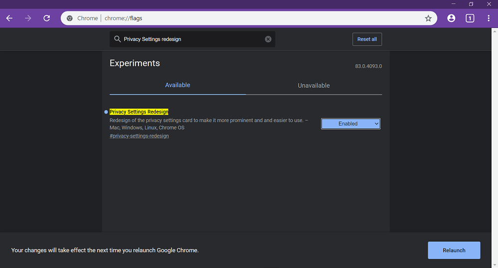This screenshot has height=268, width=498.
Task: Click the scrollbar up arrow
Action: [495, 31]
